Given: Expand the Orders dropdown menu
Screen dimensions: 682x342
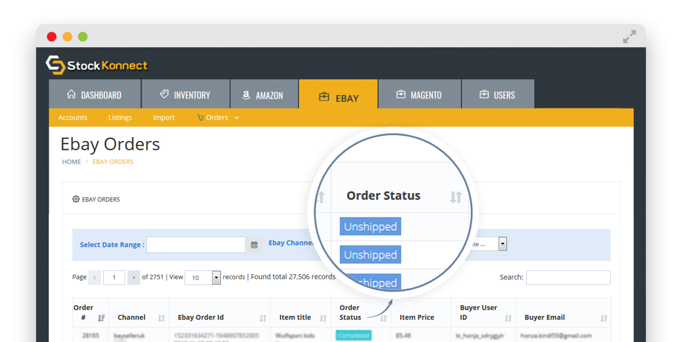Looking at the screenshot, I should [x=218, y=117].
